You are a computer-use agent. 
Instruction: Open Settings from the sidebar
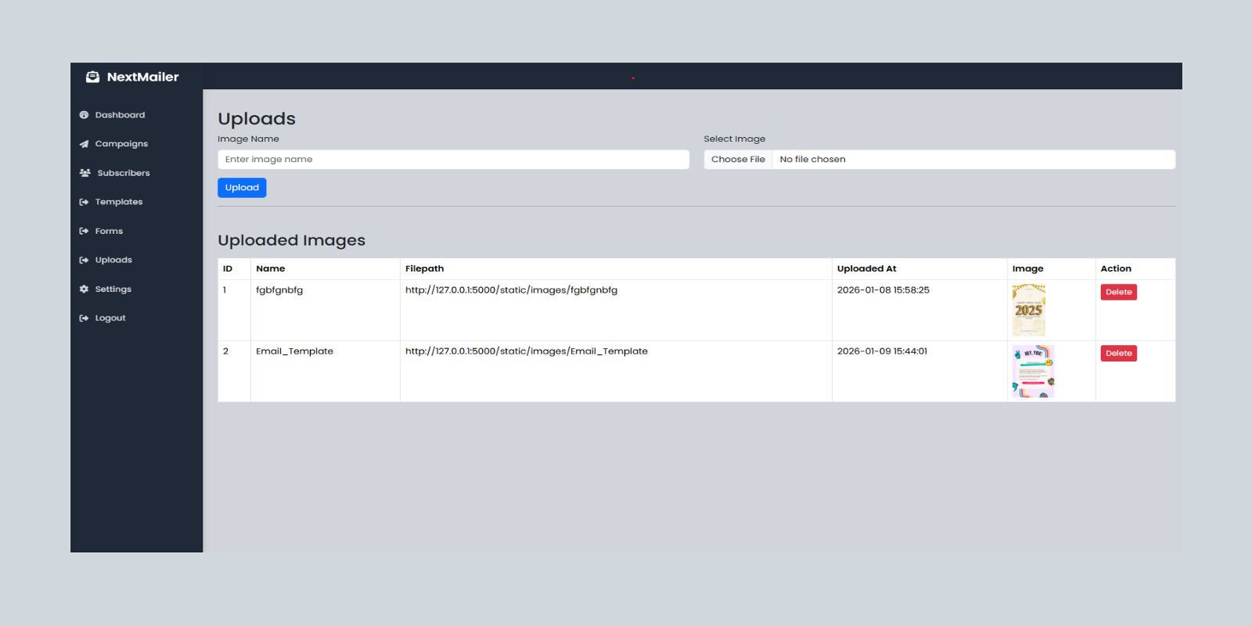[113, 289]
